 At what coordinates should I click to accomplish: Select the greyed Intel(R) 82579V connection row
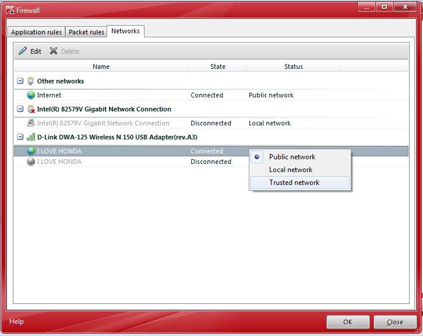[x=211, y=123]
